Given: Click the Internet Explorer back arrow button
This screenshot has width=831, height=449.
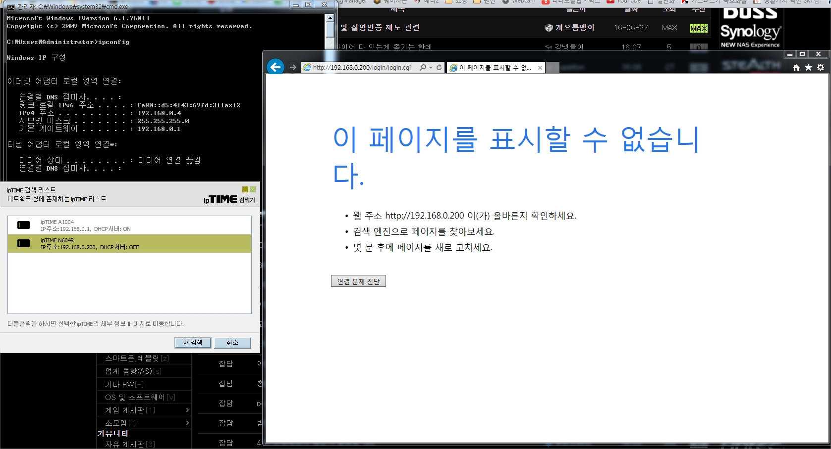Looking at the screenshot, I should [x=276, y=67].
